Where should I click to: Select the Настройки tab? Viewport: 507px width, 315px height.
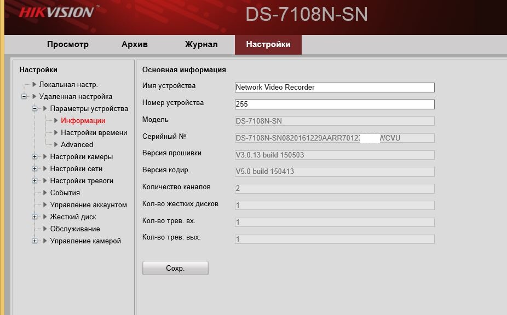tap(268, 45)
